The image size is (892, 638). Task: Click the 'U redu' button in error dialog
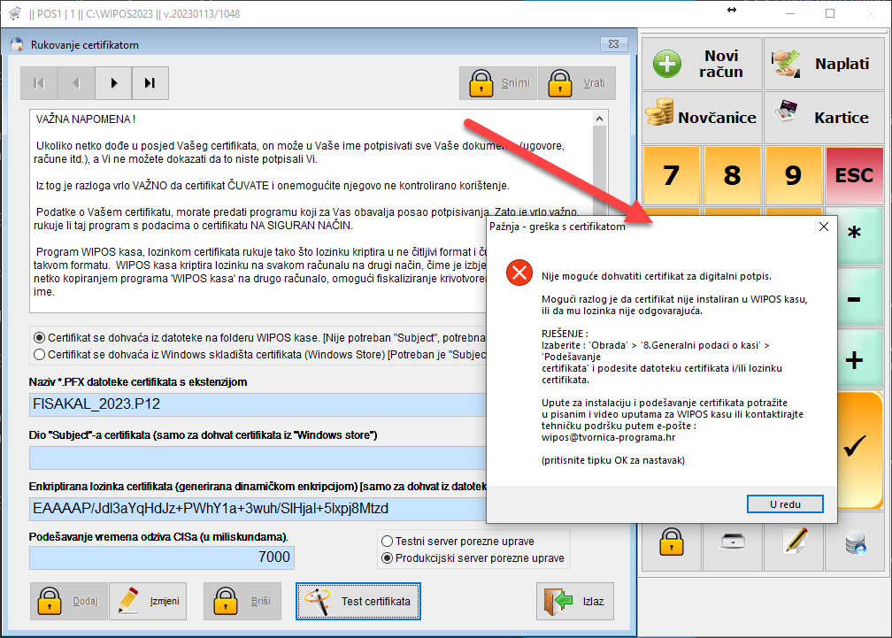785,503
